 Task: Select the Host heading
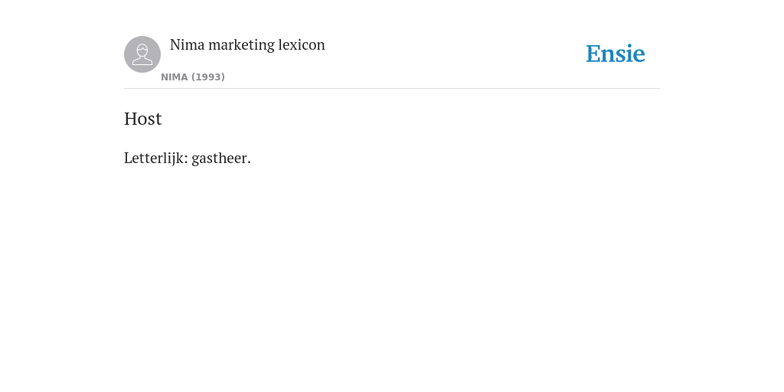pos(143,119)
